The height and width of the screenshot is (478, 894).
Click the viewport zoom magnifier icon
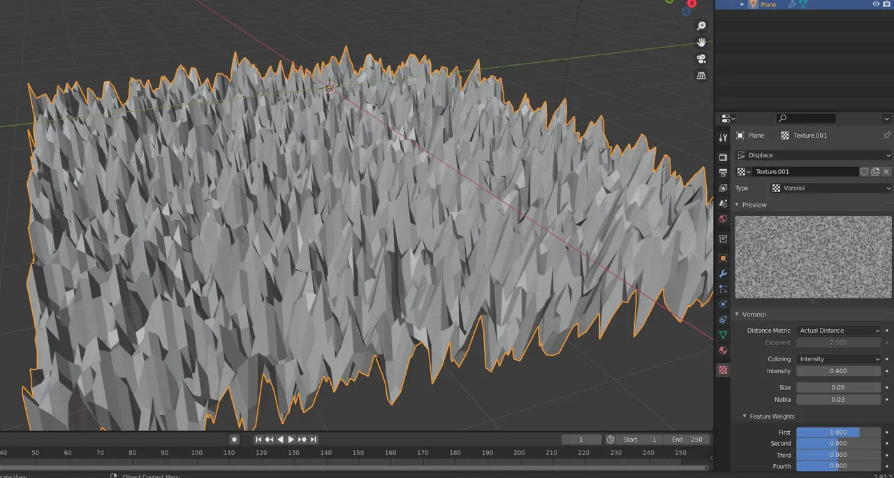701,26
